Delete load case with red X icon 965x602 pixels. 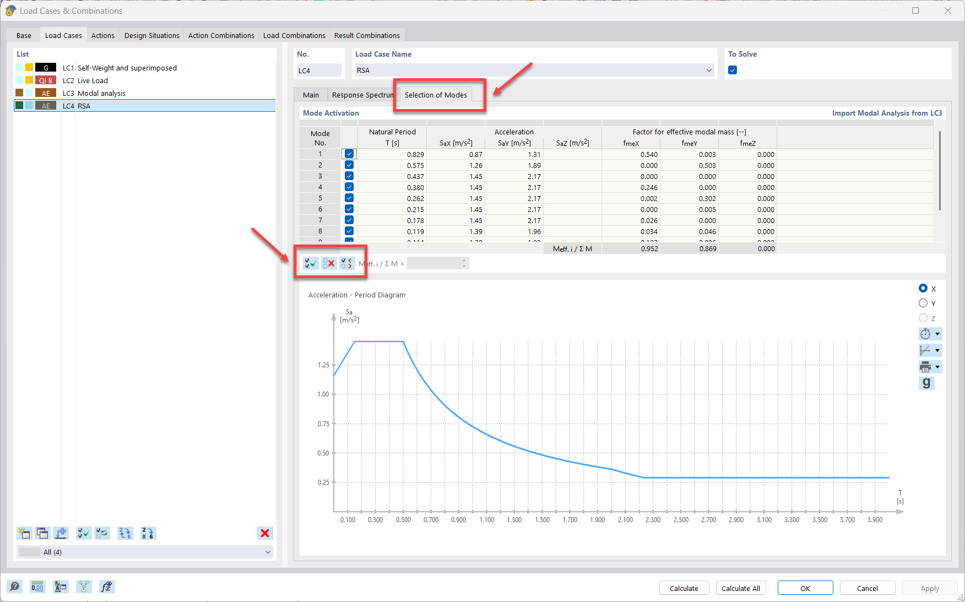[265, 533]
